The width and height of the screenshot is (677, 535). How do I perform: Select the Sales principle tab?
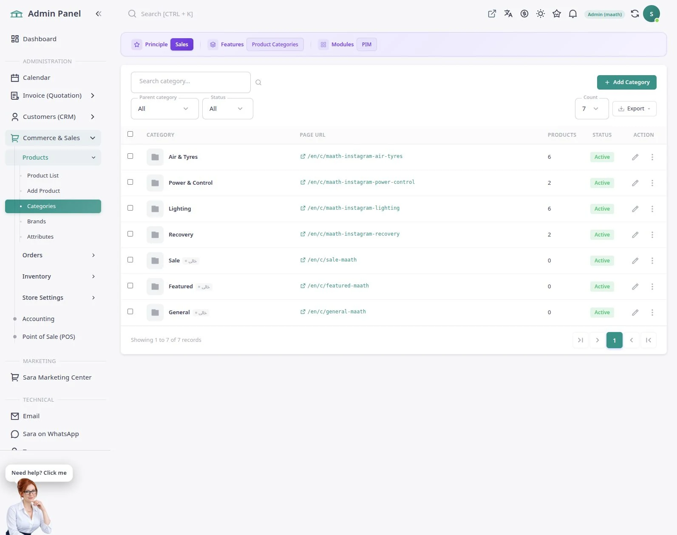(182, 45)
